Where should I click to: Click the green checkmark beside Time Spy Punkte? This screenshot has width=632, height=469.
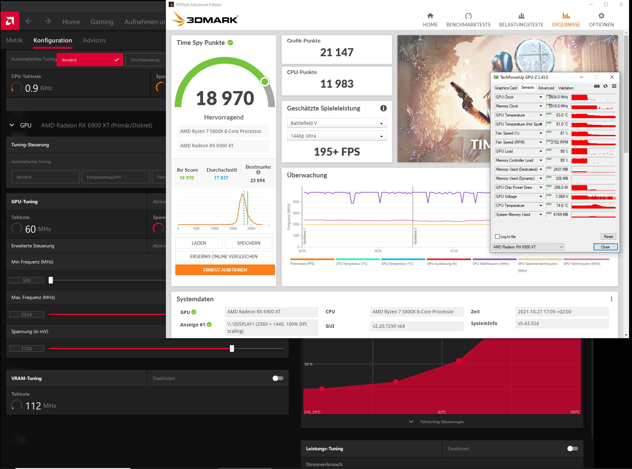point(230,43)
